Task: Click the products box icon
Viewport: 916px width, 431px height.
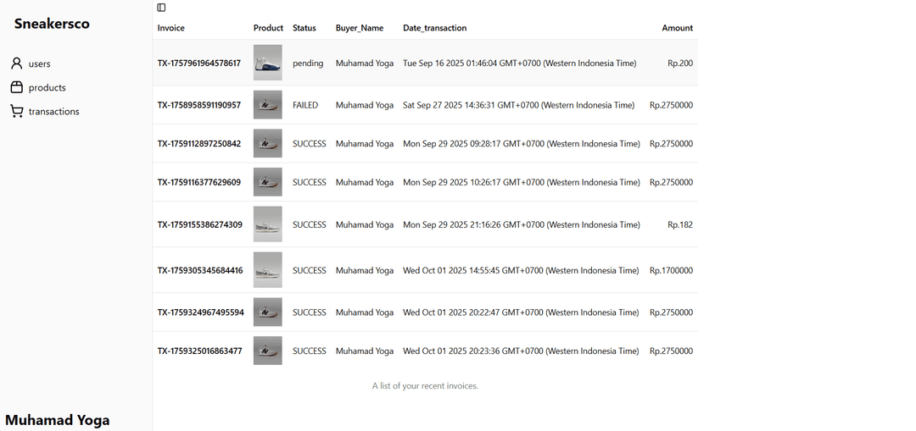Action: tap(16, 87)
